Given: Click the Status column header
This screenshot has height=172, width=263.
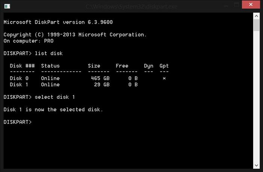Looking at the screenshot, I should pyautogui.click(x=50, y=66).
